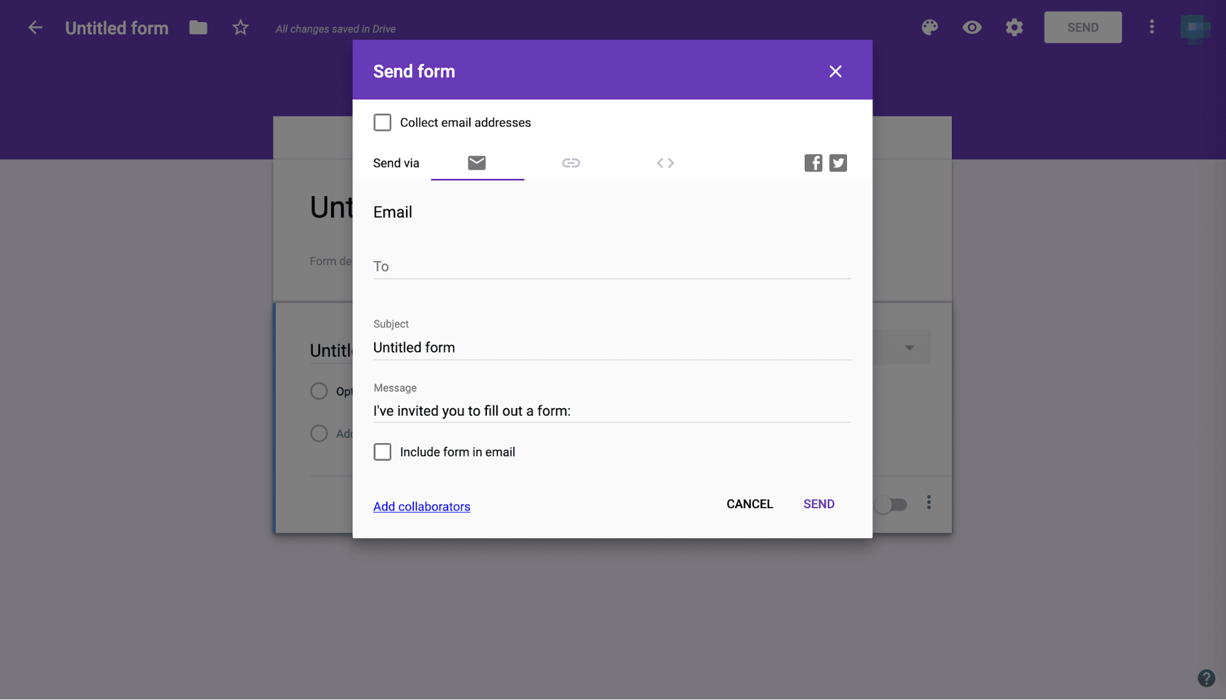The height and width of the screenshot is (700, 1226).
Task: Click the Add collaborators link
Action: [422, 506]
